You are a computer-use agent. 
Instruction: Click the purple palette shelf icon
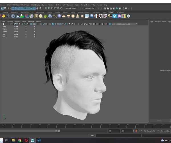click(119, 16)
